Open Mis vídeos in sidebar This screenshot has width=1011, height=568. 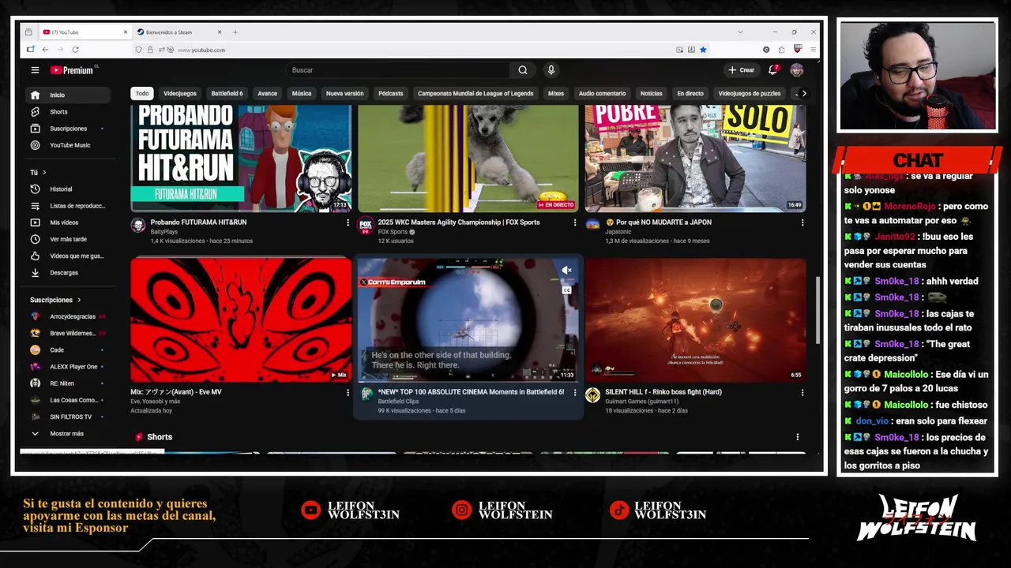coord(66,222)
